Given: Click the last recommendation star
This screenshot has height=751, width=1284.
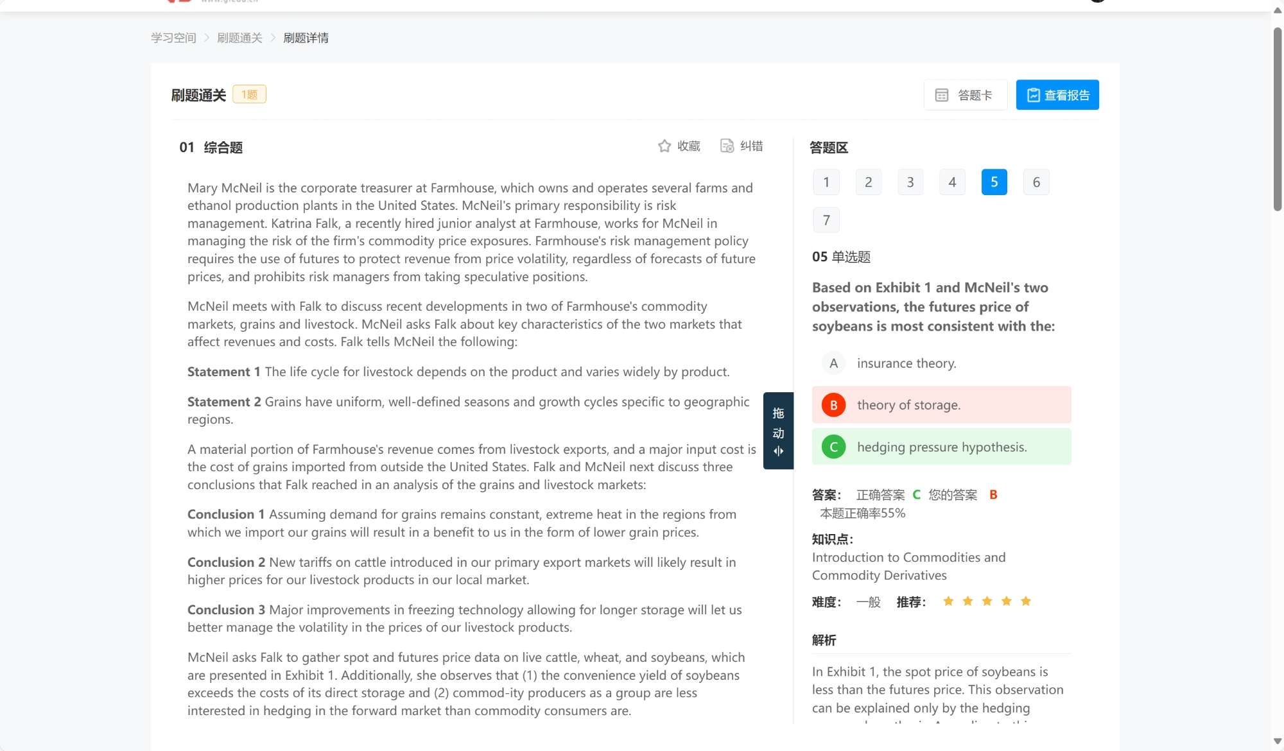Looking at the screenshot, I should tap(1026, 601).
